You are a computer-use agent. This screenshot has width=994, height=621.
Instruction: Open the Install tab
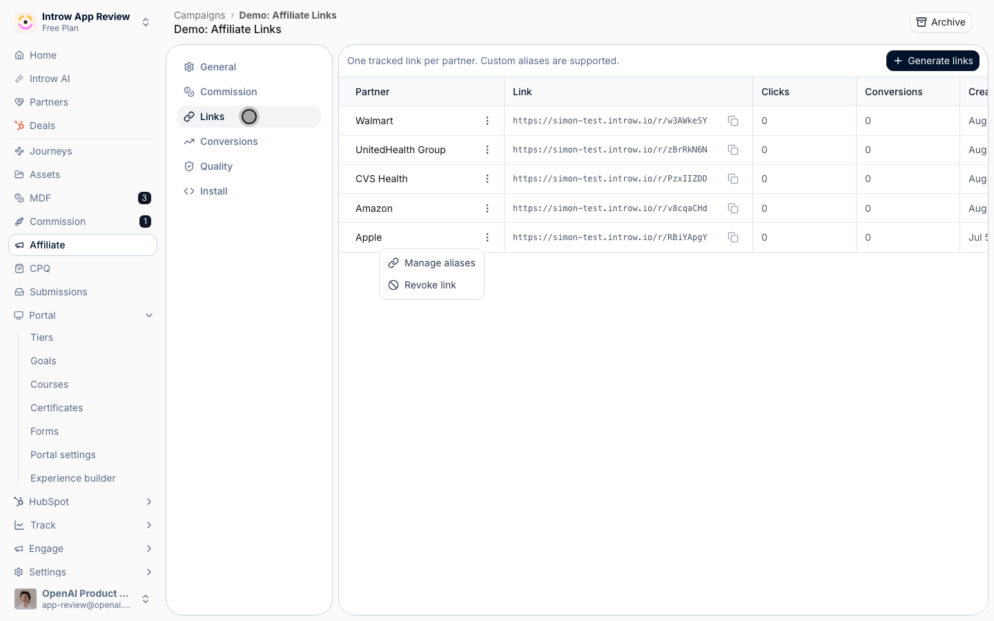(x=249, y=191)
